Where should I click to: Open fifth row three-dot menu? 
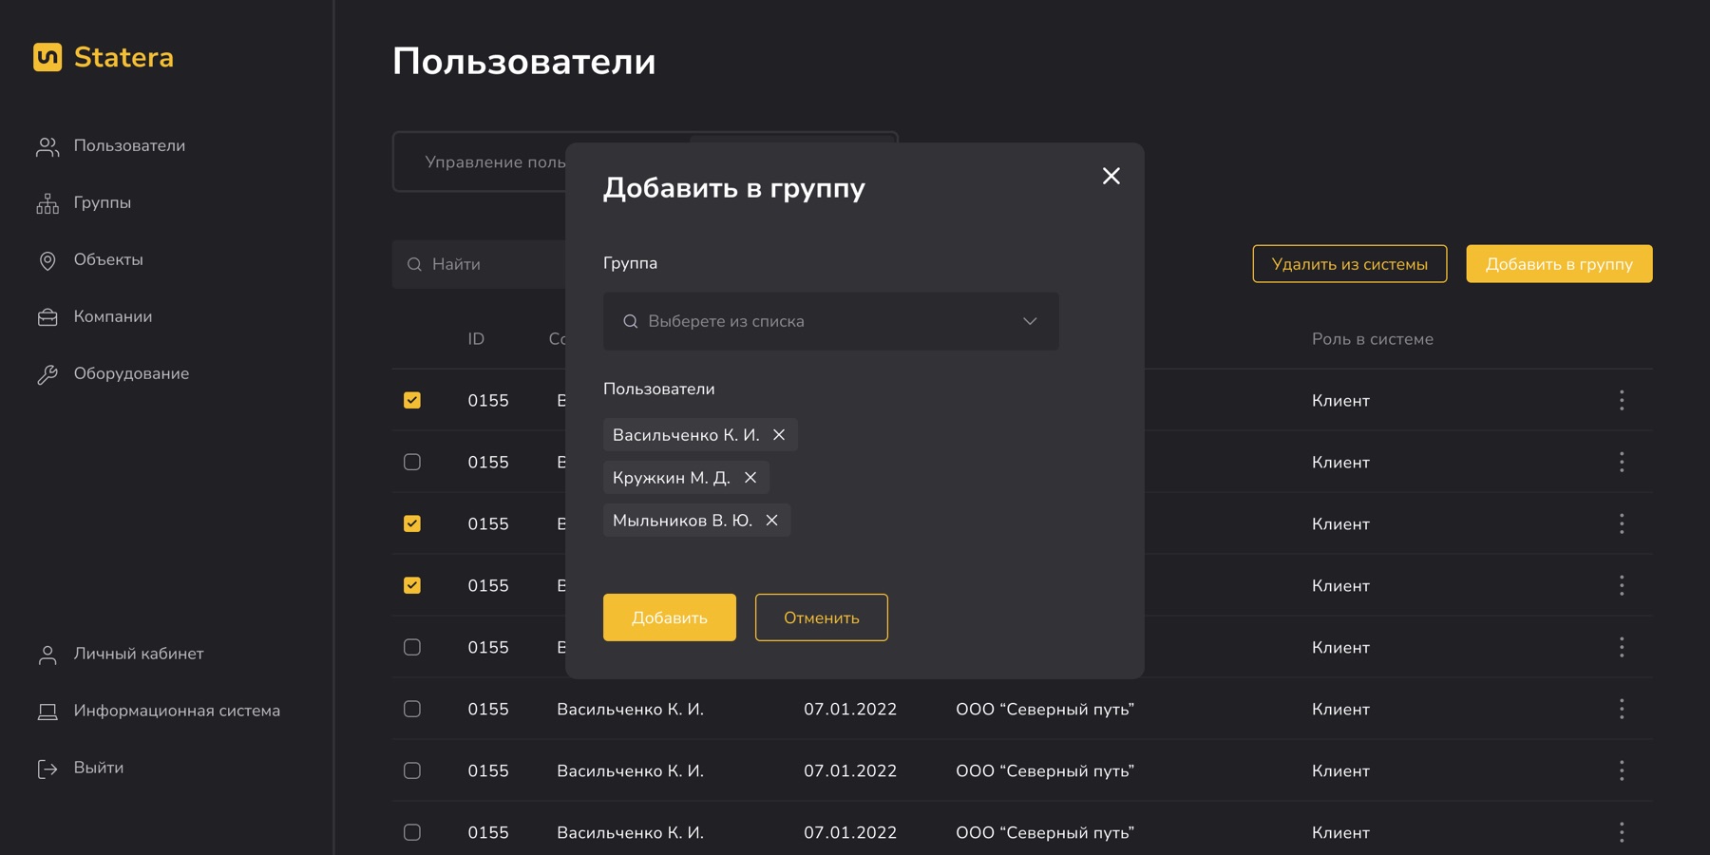1622,647
